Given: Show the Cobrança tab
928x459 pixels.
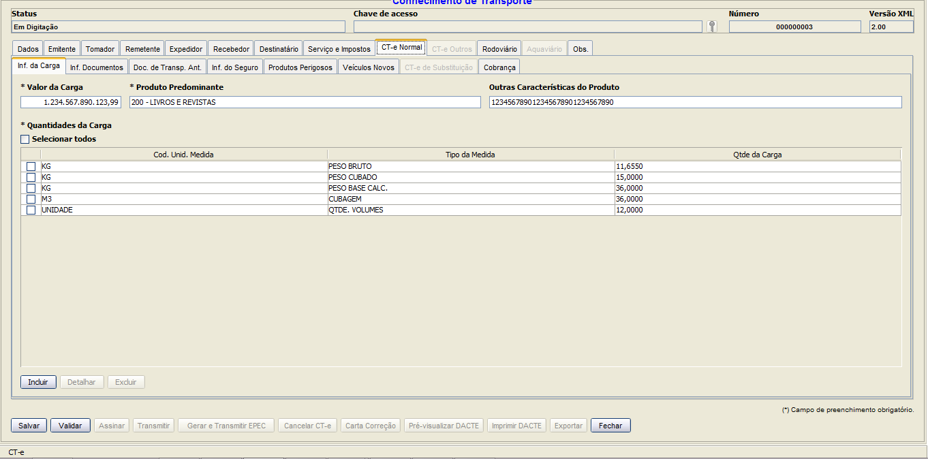Looking at the screenshot, I should 499,67.
